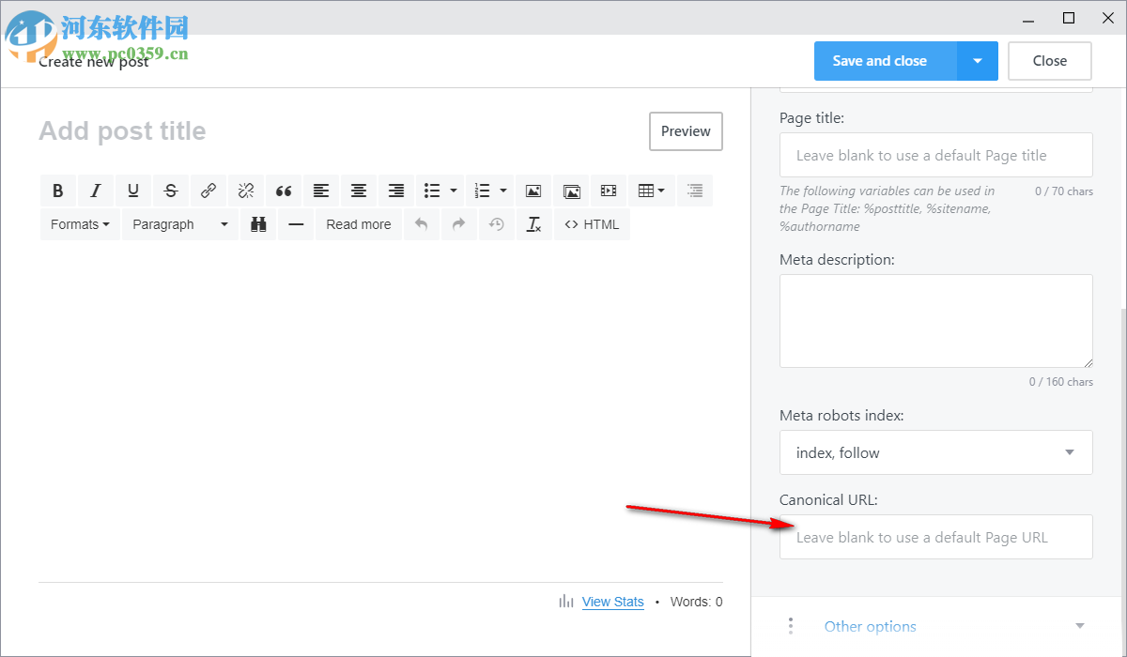Underline the selected text
This screenshot has height=657, width=1127.
(x=133, y=191)
